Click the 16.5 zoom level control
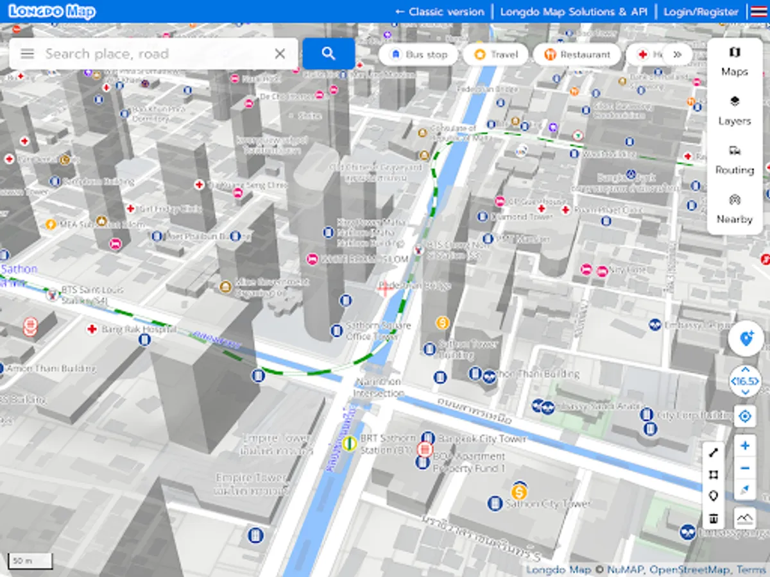The image size is (770, 577). tap(744, 381)
